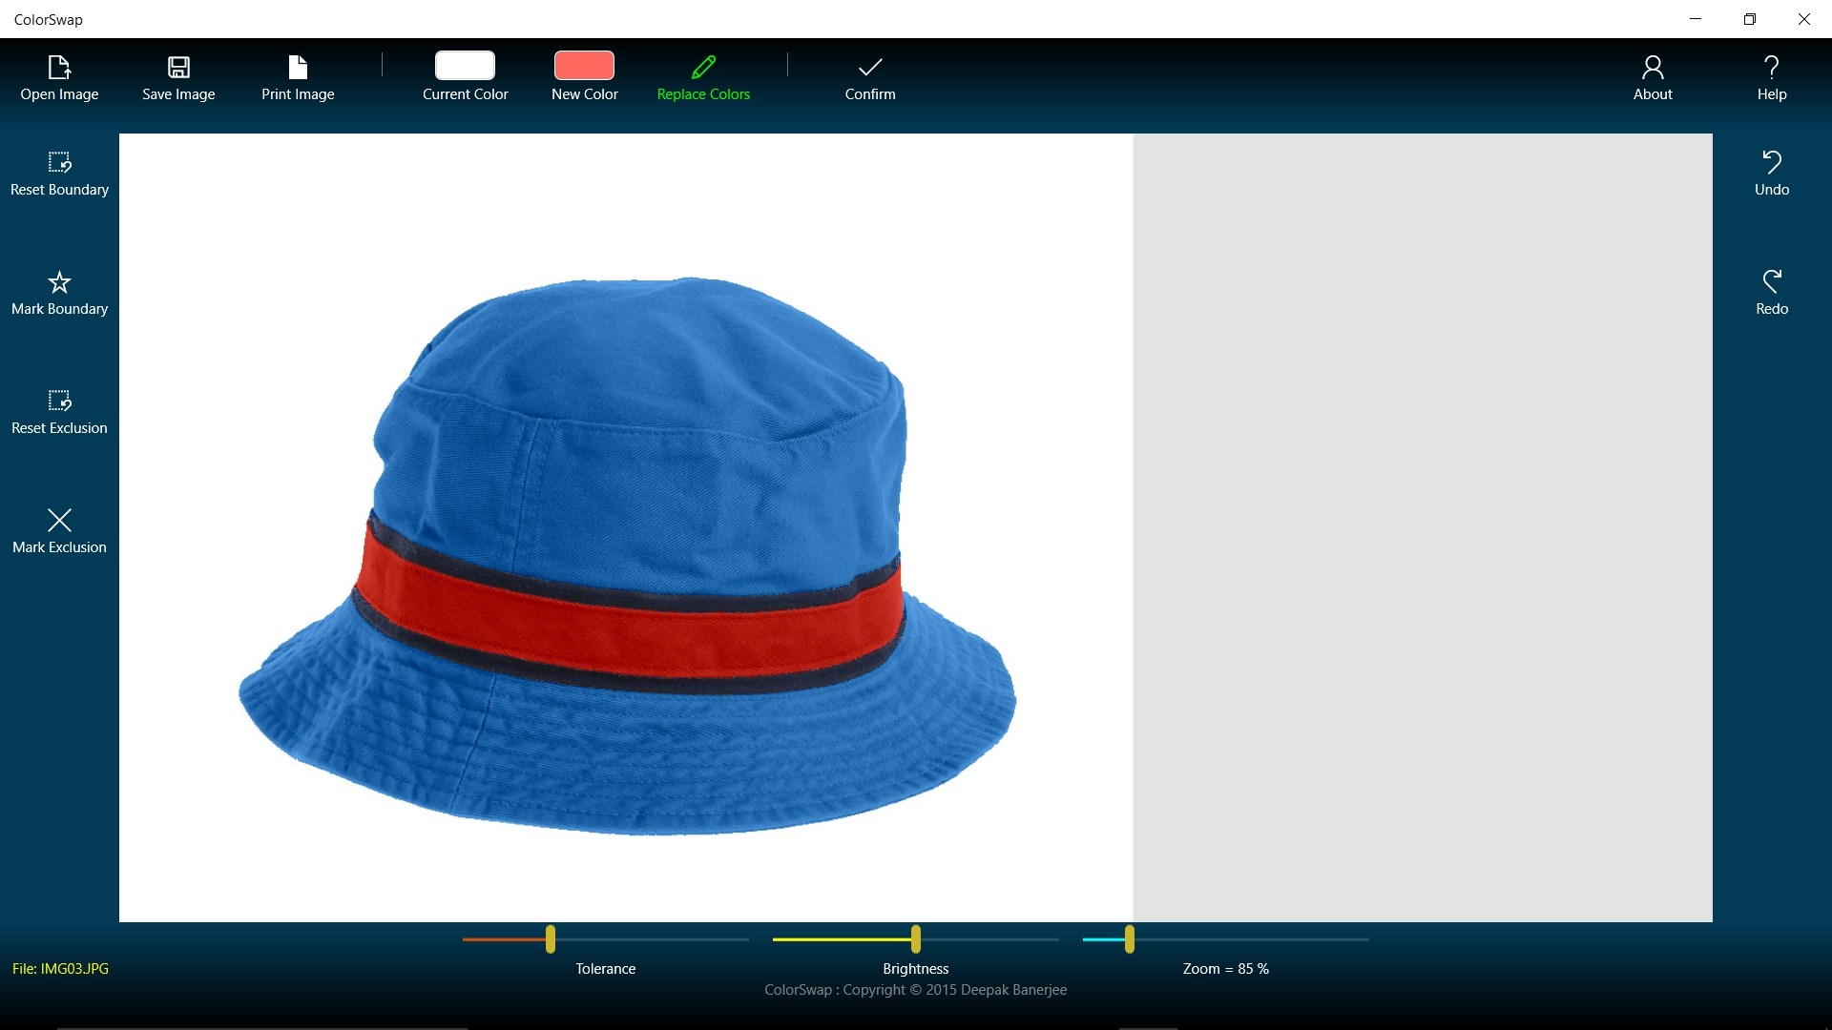This screenshot has height=1030, width=1832.
Task: Click Reset Boundary icon
Action: click(59, 161)
